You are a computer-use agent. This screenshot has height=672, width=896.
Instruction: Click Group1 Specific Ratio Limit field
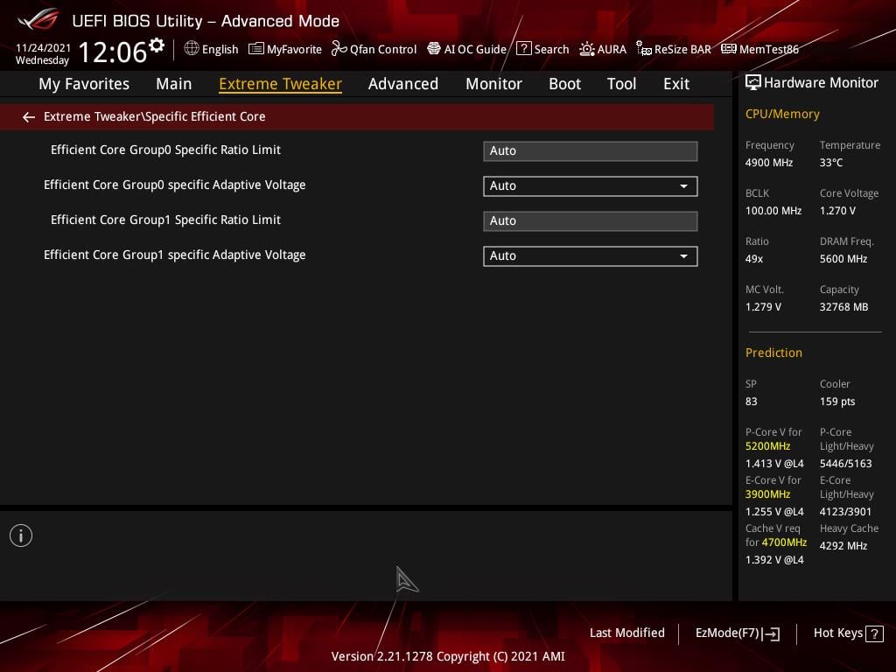(591, 221)
